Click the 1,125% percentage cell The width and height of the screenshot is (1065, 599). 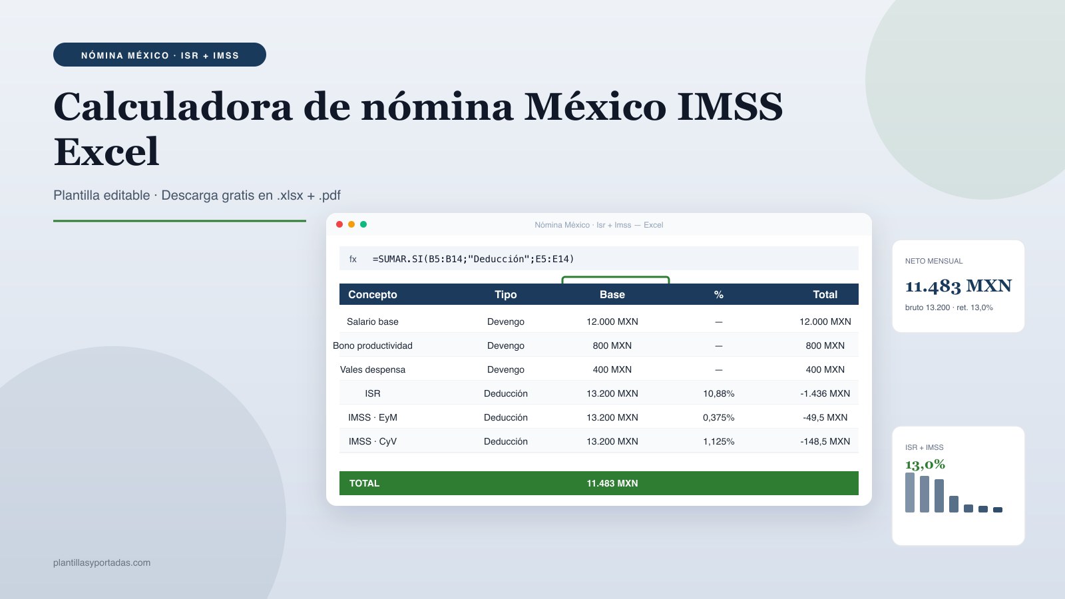719,441
